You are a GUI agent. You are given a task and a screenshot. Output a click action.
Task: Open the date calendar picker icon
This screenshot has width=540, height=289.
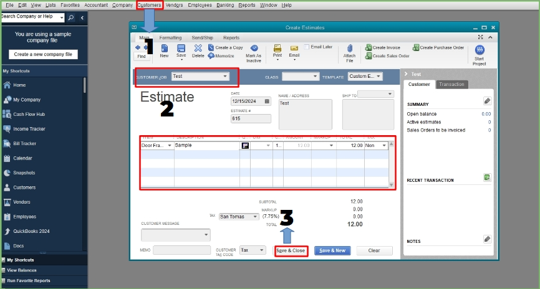pyautogui.click(x=267, y=101)
